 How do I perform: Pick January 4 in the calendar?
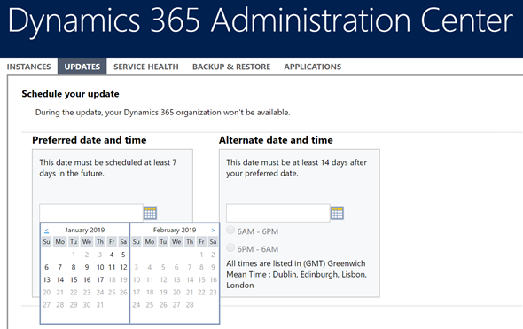(112, 255)
